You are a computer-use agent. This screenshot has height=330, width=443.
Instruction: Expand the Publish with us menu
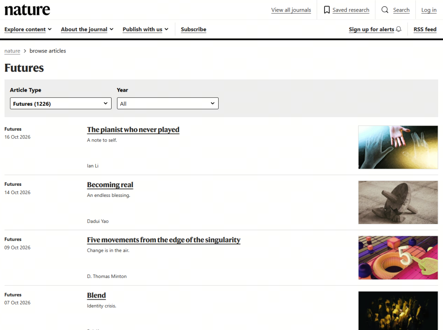click(146, 29)
